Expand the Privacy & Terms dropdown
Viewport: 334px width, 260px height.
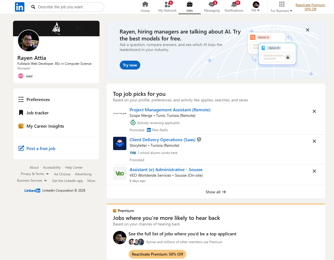tap(35, 174)
